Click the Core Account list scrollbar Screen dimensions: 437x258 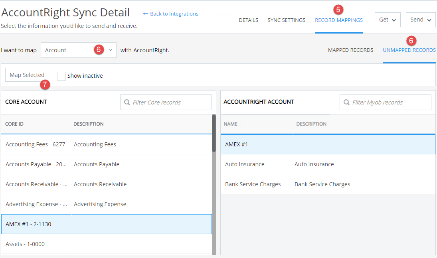point(214,134)
